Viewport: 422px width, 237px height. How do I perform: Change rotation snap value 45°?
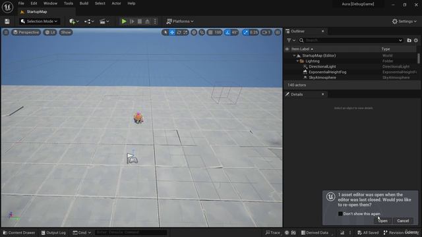pyautogui.click(x=235, y=32)
